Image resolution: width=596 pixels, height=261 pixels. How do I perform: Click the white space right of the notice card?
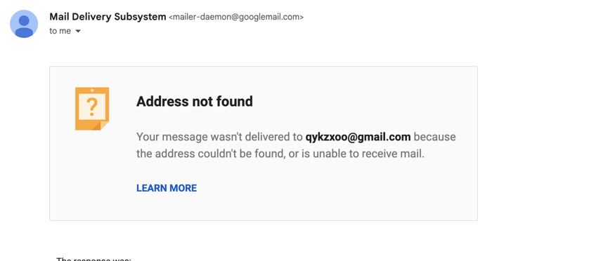click(x=536, y=143)
